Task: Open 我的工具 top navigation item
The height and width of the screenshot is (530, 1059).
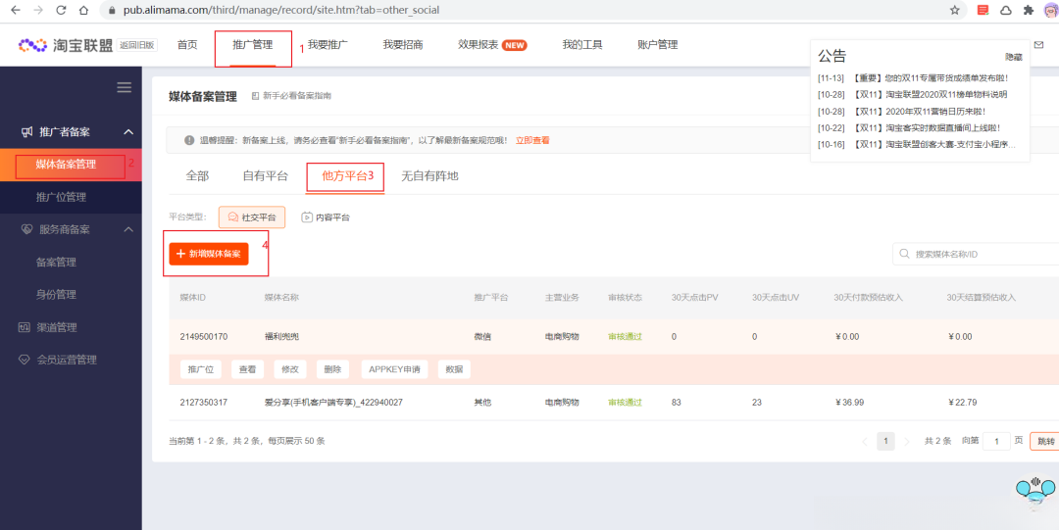Action: point(582,45)
